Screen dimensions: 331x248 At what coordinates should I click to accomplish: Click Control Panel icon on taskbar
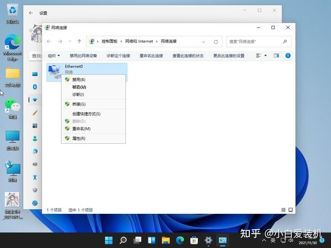coord(222,240)
